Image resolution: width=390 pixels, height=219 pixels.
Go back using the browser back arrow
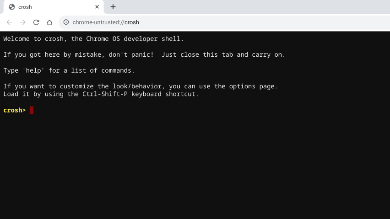click(x=9, y=22)
